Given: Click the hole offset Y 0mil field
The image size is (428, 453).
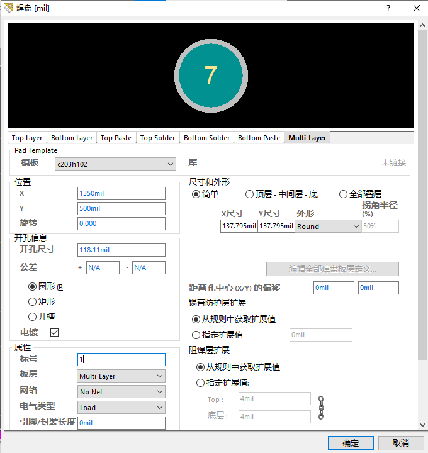Looking at the screenshot, I should pos(378,288).
